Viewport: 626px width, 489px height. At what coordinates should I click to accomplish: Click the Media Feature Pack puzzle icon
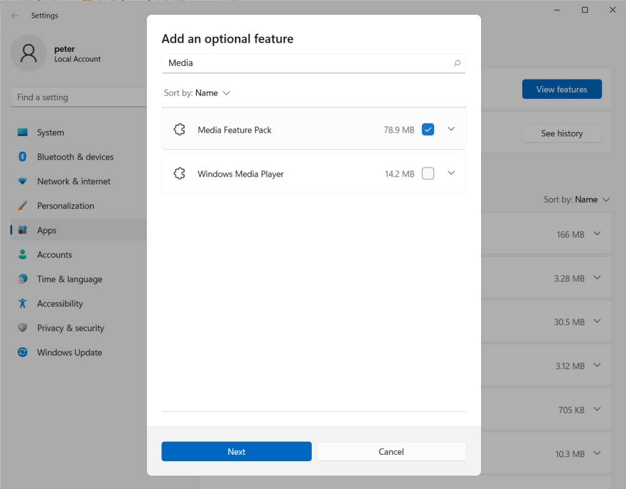(x=179, y=130)
